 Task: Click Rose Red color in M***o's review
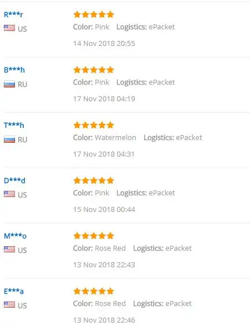coord(110,248)
